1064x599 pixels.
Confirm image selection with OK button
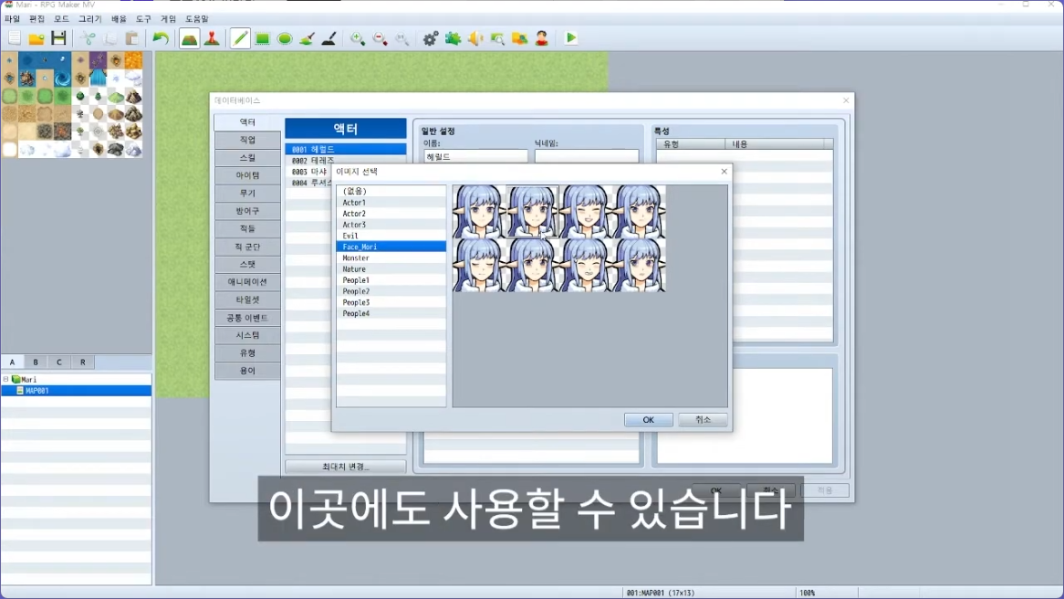[648, 420]
